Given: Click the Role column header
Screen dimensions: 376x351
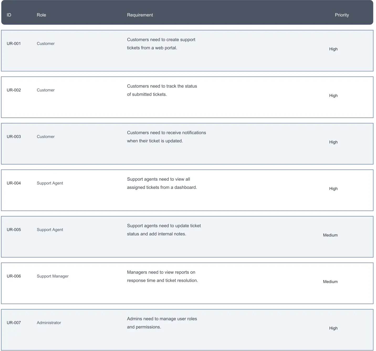Looking at the screenshot, I should tap(41, 15).
